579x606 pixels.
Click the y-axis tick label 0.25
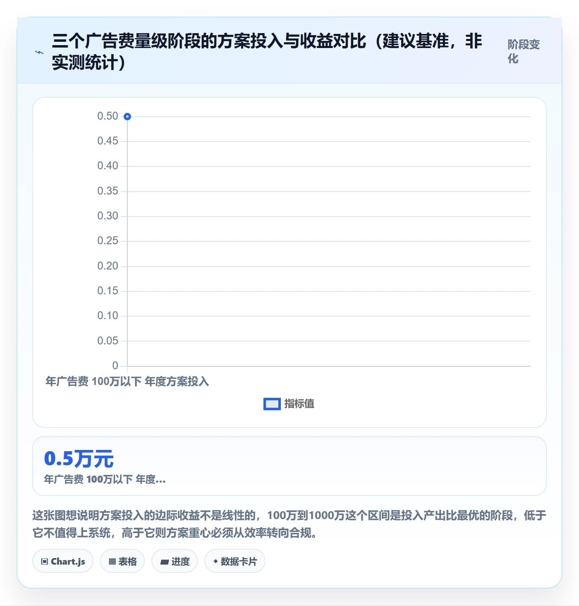tap(108, 241)
